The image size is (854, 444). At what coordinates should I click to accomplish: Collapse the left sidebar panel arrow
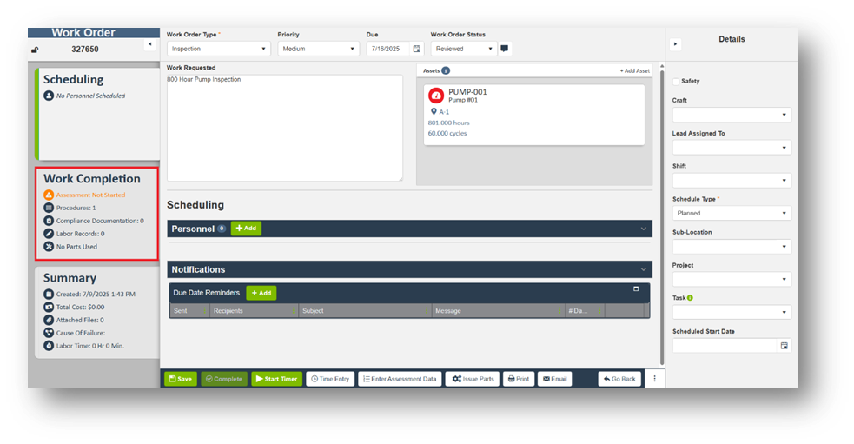coord(149,44)
